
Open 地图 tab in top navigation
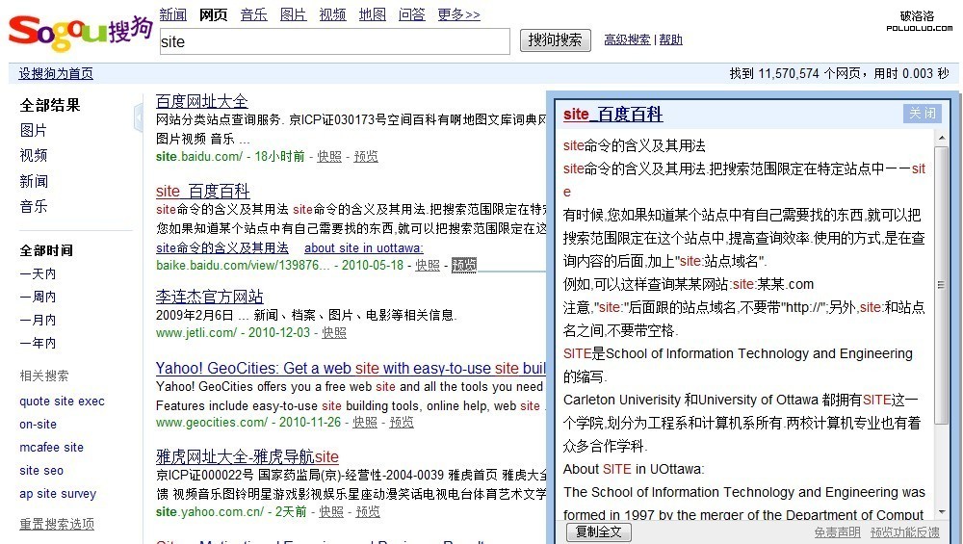[x=373, y=14]
